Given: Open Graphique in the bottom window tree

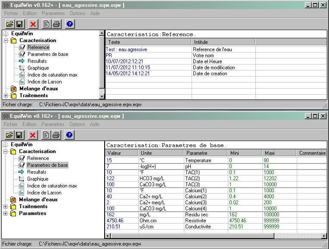Looking at the screenshot, I should pos(38,179).
